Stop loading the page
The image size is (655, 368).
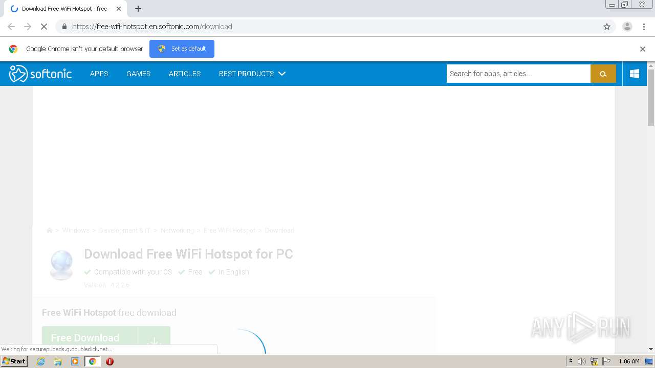click(x=44, y=27)
